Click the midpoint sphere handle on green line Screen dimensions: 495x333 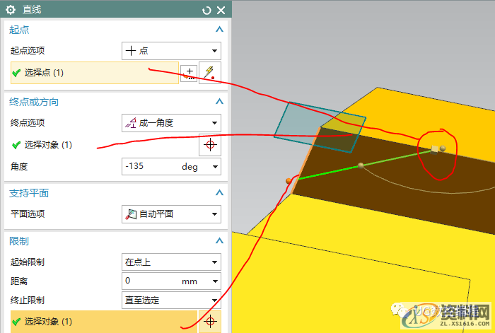tap(361, 165)
